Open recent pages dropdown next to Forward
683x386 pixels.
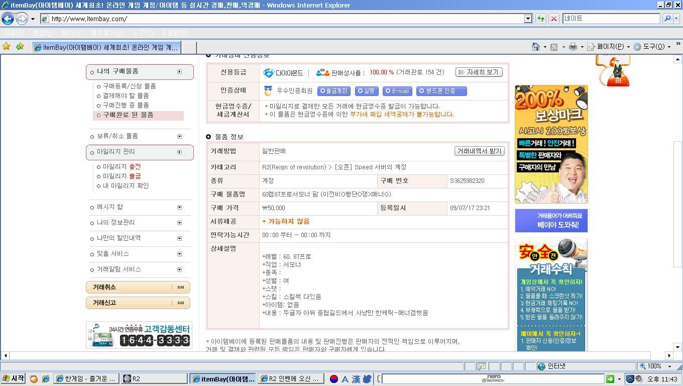click(x=33, y=19)
